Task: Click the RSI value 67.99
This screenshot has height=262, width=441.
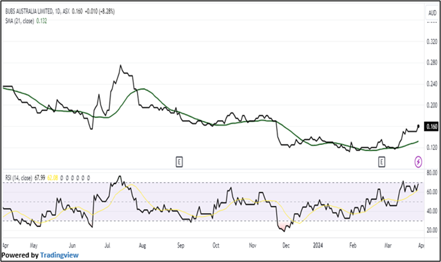Action: (x=40, y=178)
